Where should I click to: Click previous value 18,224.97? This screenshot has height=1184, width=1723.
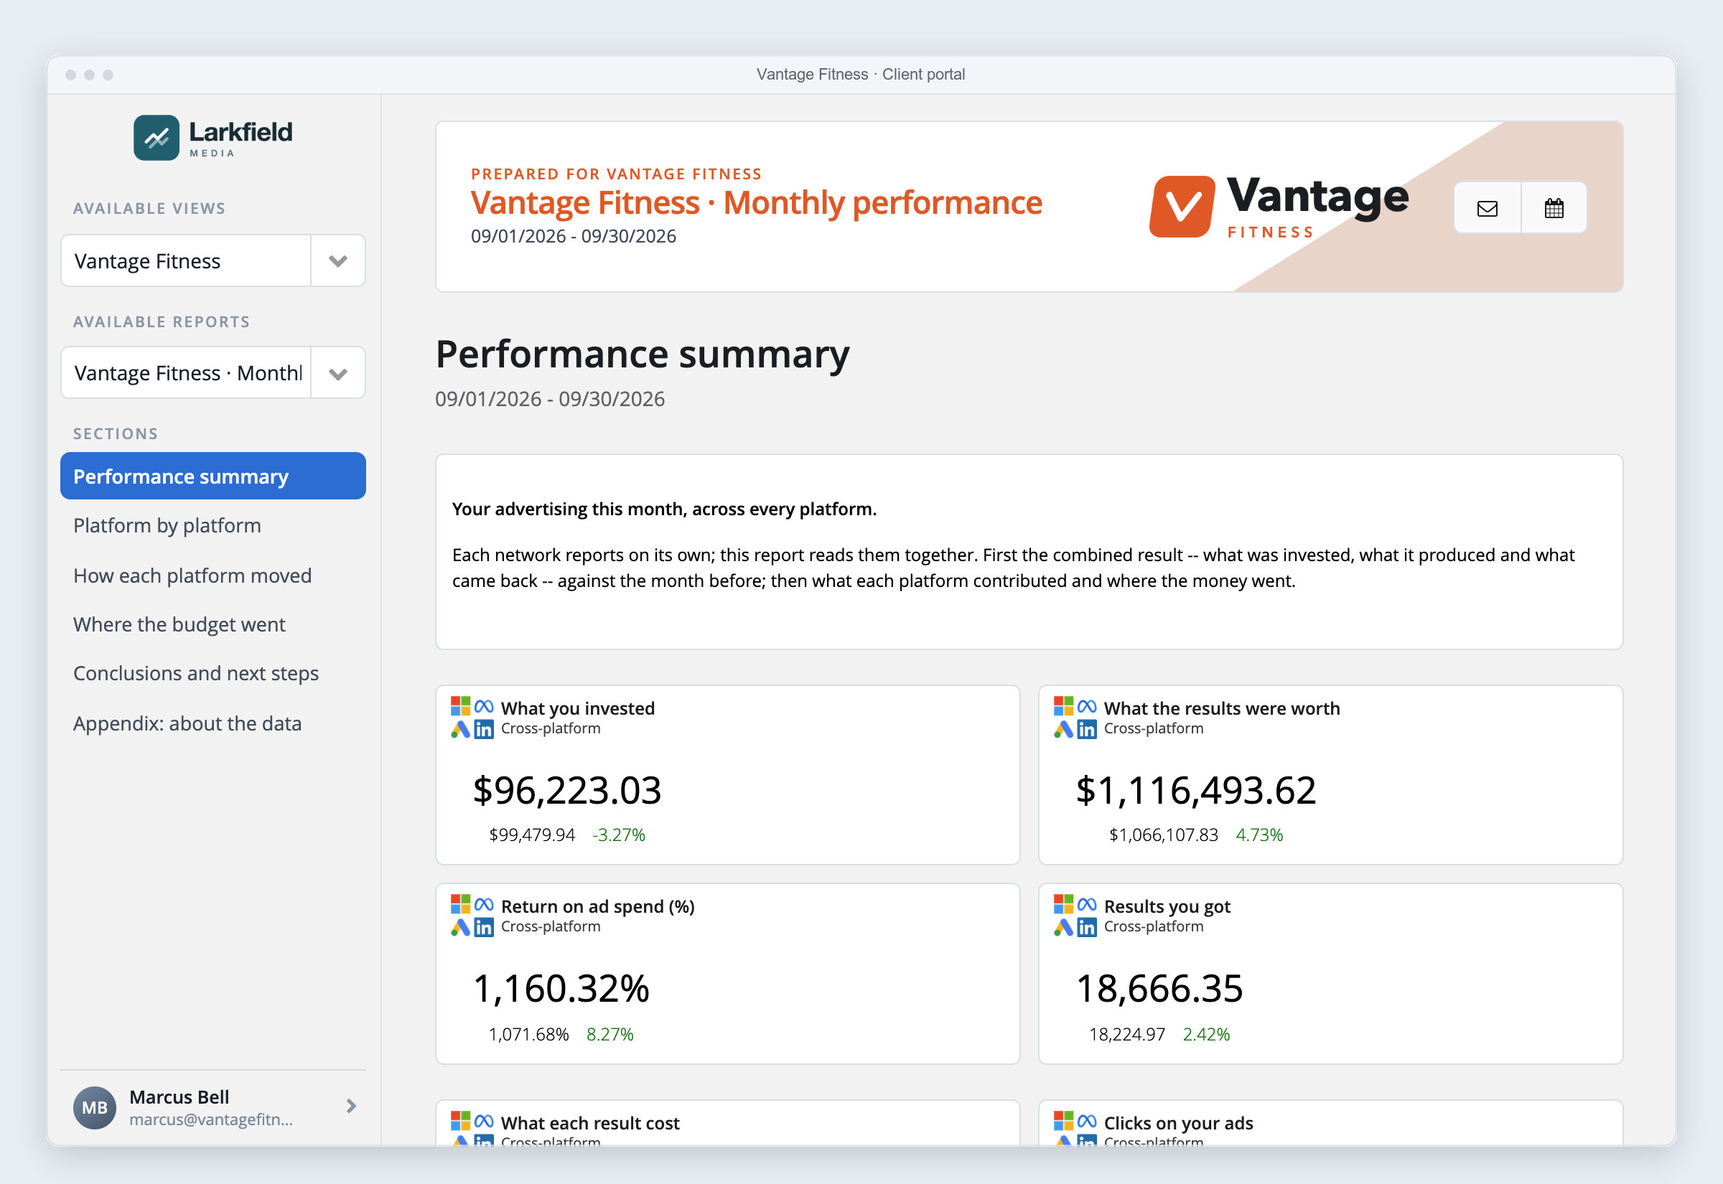1127,1034
